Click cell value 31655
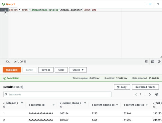 coord(127,120)
